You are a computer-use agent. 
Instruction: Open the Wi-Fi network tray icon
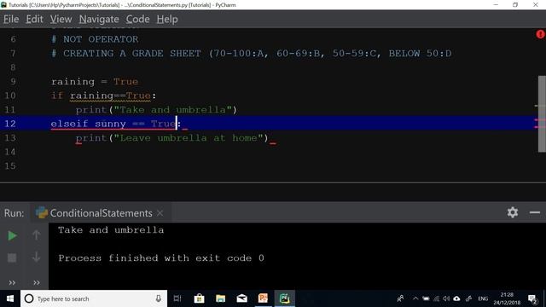(x=436, y=298)
